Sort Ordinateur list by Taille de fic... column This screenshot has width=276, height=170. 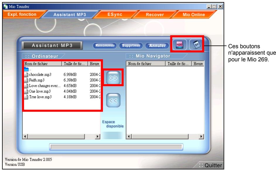[x=75, y=64]
